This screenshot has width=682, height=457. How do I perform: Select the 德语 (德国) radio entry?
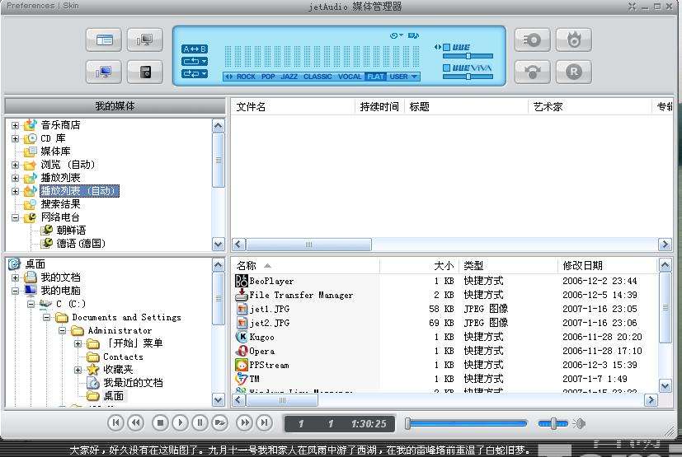[x=81, y=243]
